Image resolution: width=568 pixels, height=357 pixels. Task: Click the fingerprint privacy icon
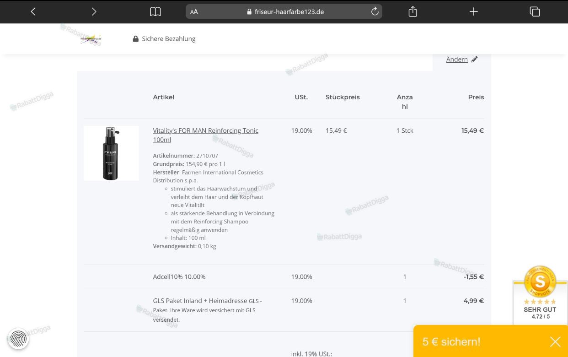(x=18, y=339)
